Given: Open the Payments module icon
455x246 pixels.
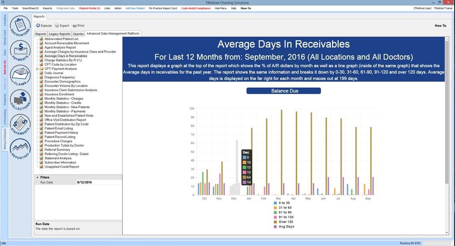Looking at the screenshot, I should (x=20, y=50).
